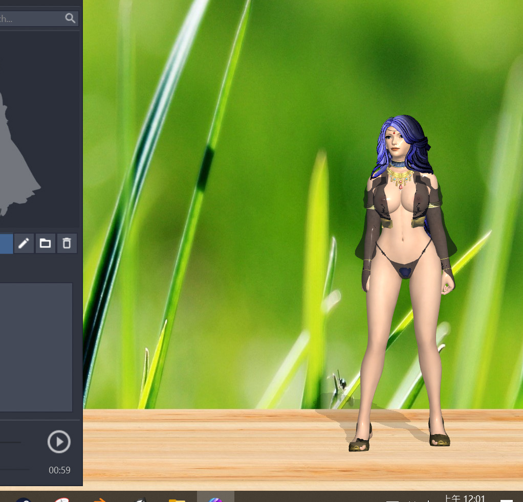Viewport: 523px width, 502px height.
Task: Click the white notification icon in system tray
Action: [x=506, y=500]
